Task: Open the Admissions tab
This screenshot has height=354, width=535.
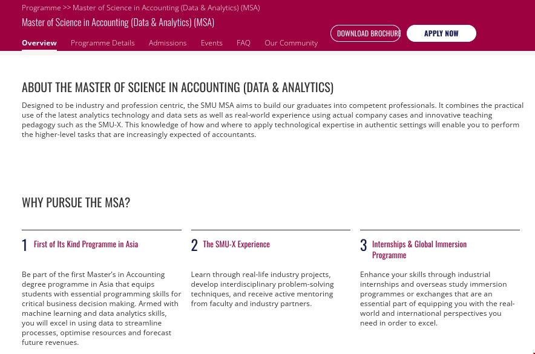Action: pyautogui.click(x=168, y=43)
